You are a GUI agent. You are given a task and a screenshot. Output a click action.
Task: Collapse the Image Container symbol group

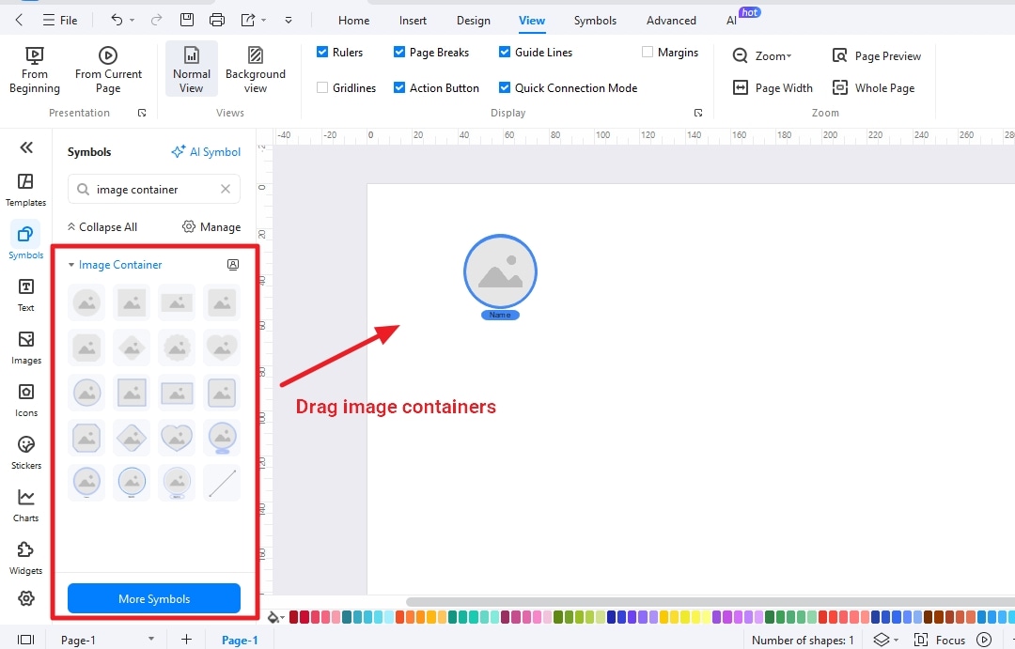click(70, 265)
